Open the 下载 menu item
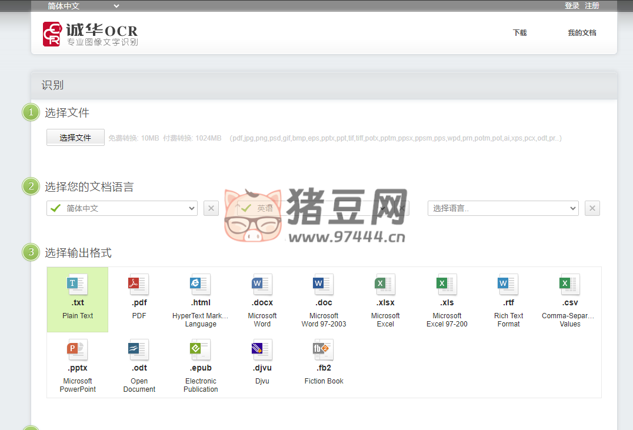Screen dimensions: 633x430 pos(519,33)
